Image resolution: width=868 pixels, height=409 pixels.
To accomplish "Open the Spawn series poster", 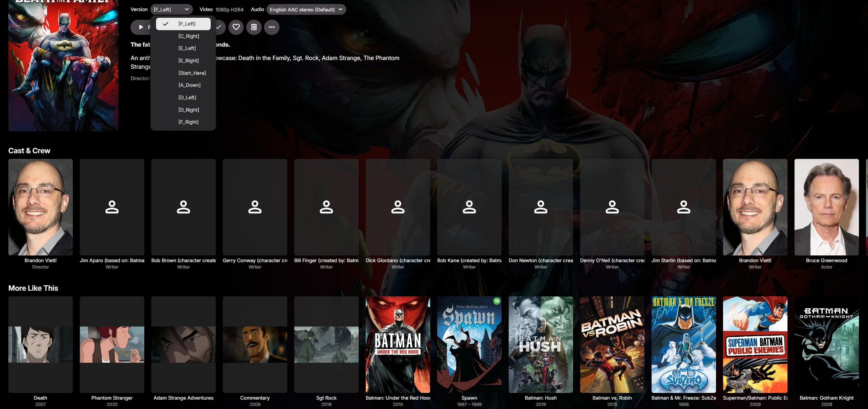I will (469, 344).
